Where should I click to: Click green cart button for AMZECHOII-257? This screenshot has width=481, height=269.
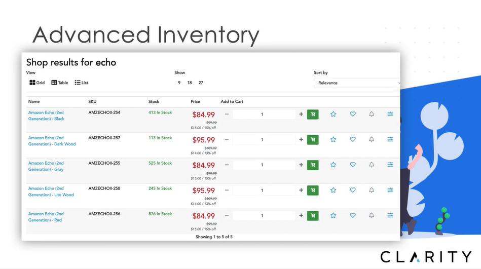(x=313, y=140)
